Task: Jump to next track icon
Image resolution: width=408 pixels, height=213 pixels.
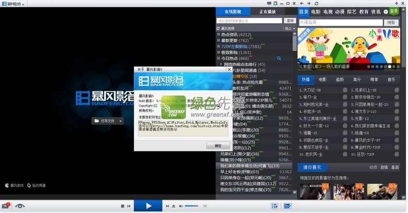Action: click(x=167, y=206)
